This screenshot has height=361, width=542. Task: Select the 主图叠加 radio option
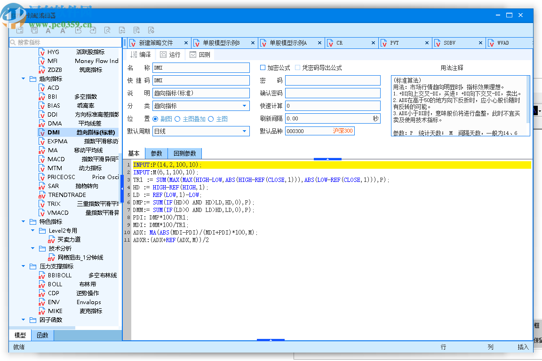coord(178,119)
